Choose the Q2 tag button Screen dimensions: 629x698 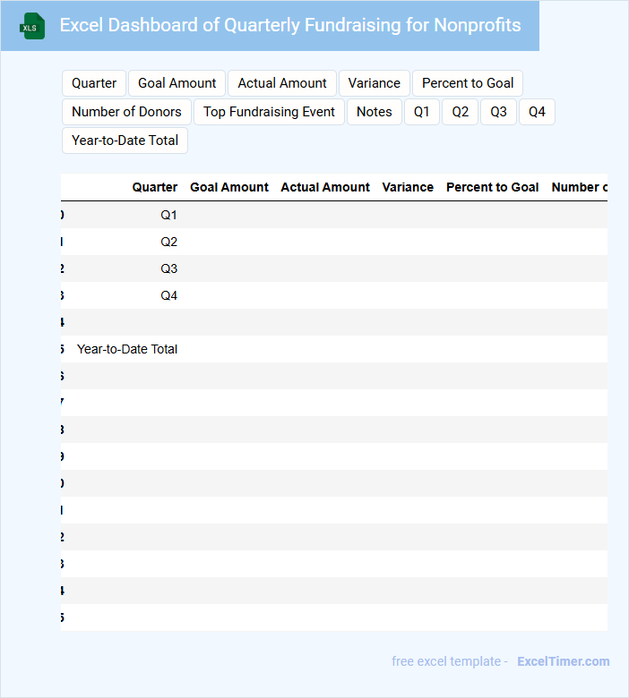[461, 112]
